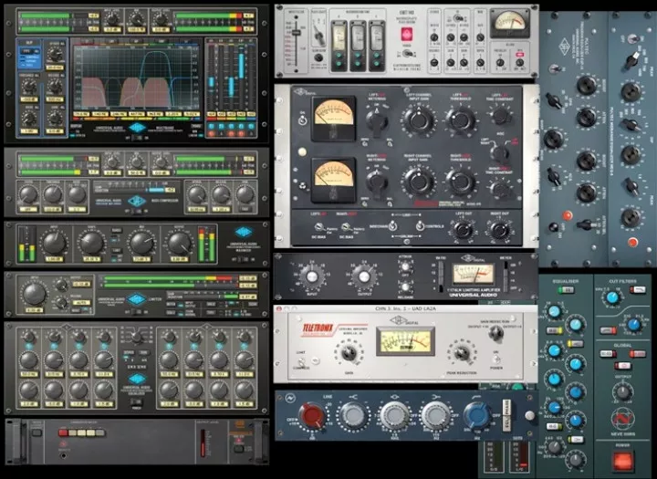Screen dimensions: 657x479
Task: Click the 1176LN Ratio button strip
Action: (441, 277)
